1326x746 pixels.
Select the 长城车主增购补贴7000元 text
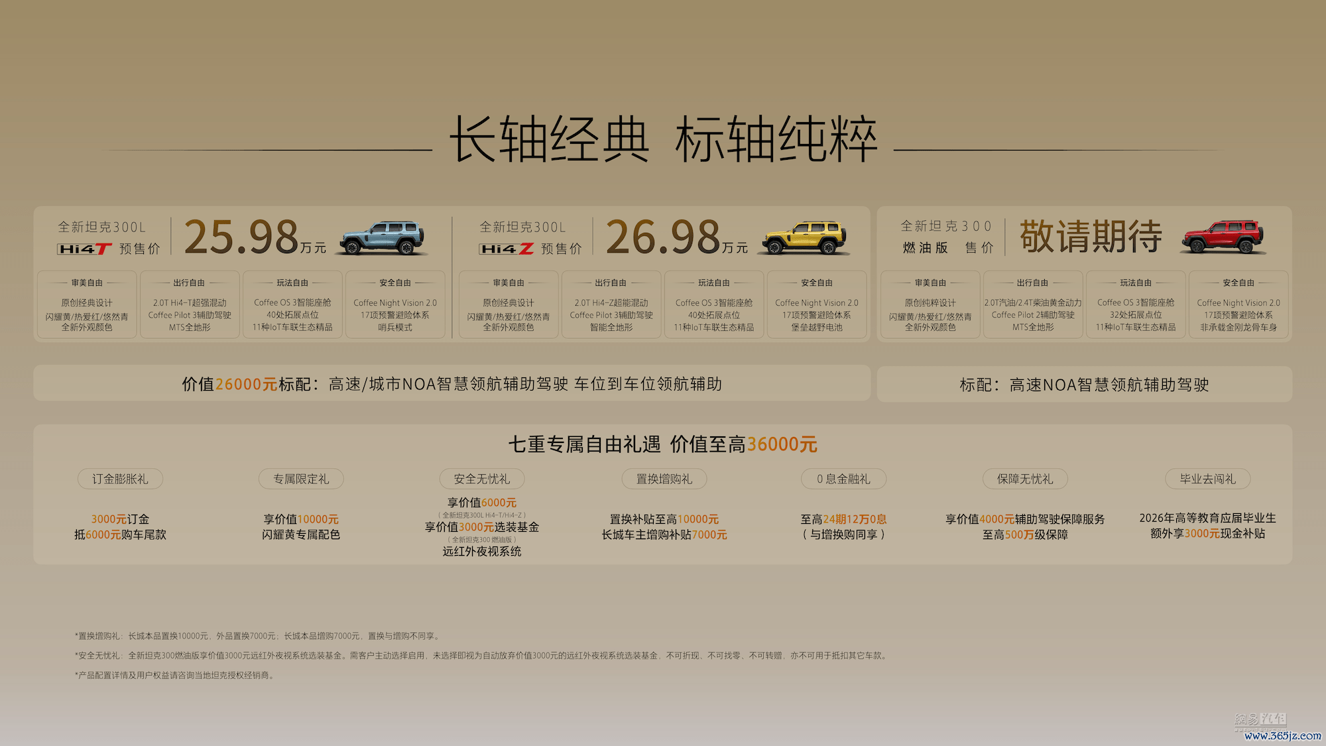tap(664, 534)
